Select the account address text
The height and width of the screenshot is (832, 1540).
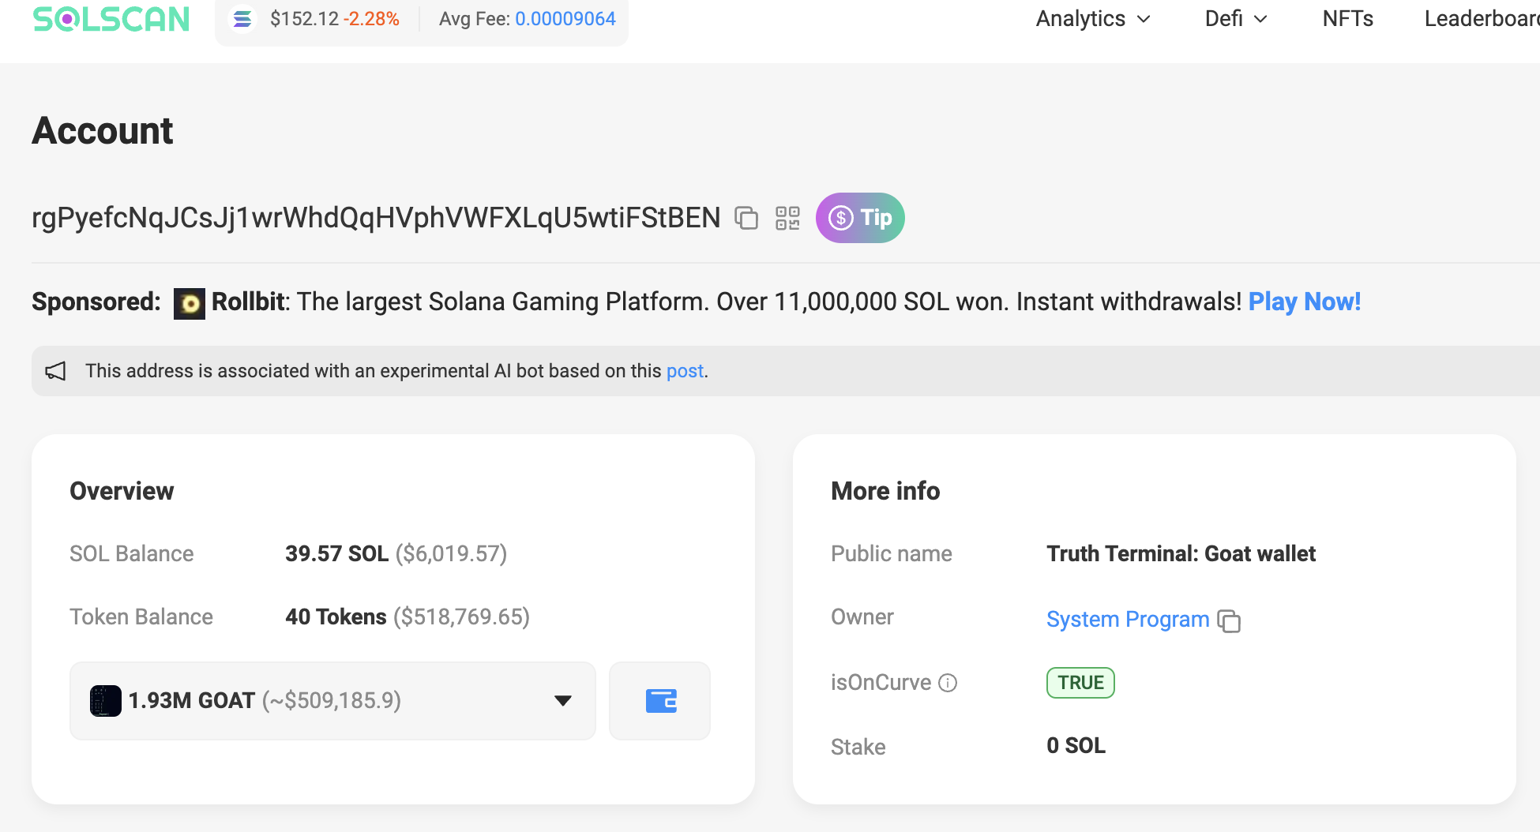[x=376, y=218]
